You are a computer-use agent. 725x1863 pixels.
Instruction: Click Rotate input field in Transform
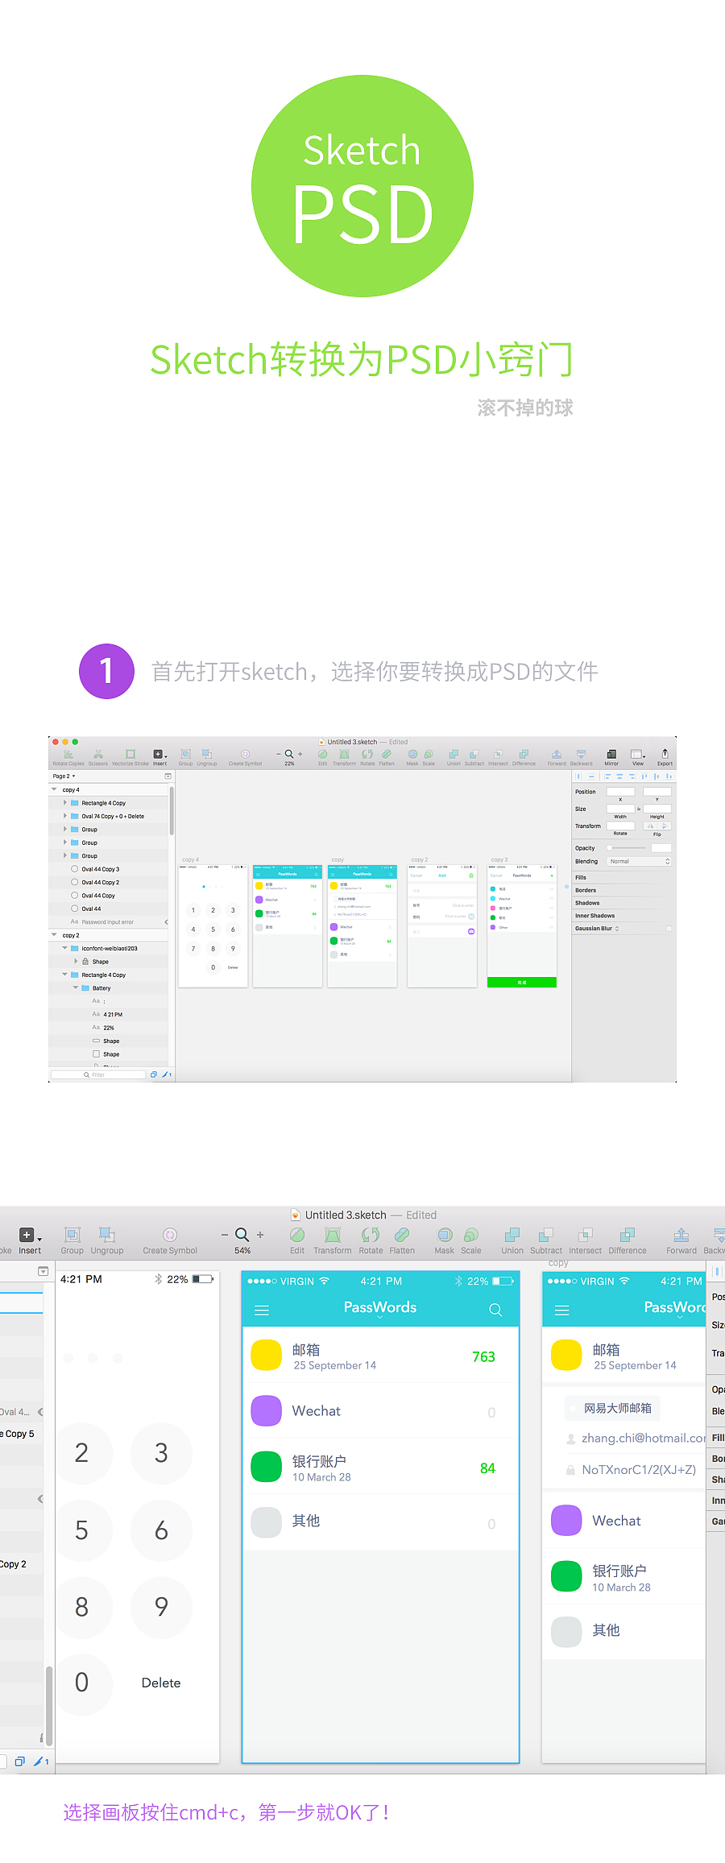pos(620,826)
